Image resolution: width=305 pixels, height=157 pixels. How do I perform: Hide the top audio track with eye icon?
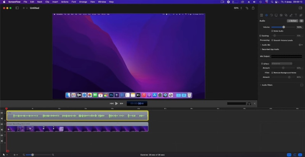[x=2, y=113]
